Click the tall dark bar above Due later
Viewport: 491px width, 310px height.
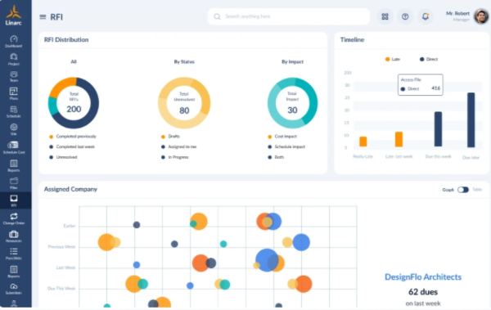[471, 120]
